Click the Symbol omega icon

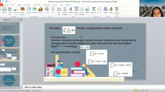pos(100,9)
